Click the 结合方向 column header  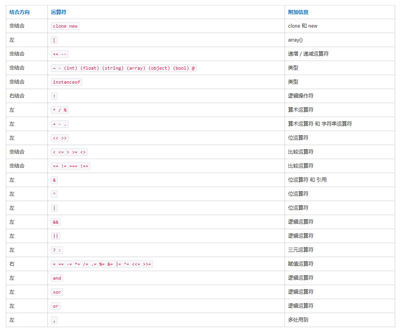[x=19, y=12]
